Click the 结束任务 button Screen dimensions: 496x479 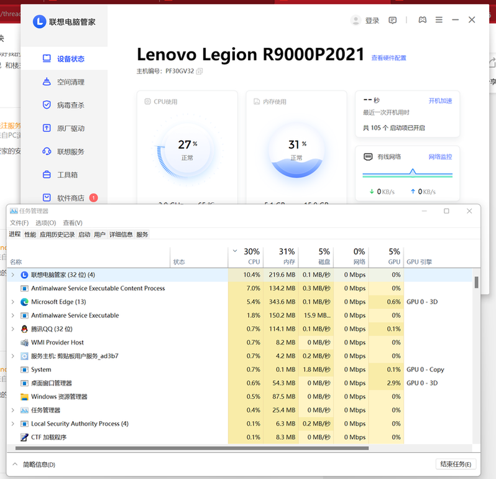tap(456, 464)
